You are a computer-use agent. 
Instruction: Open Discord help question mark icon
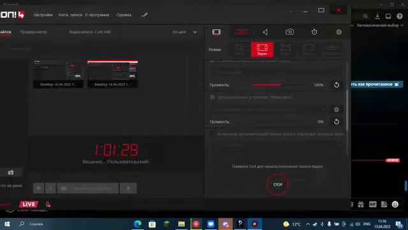[400, 16]
